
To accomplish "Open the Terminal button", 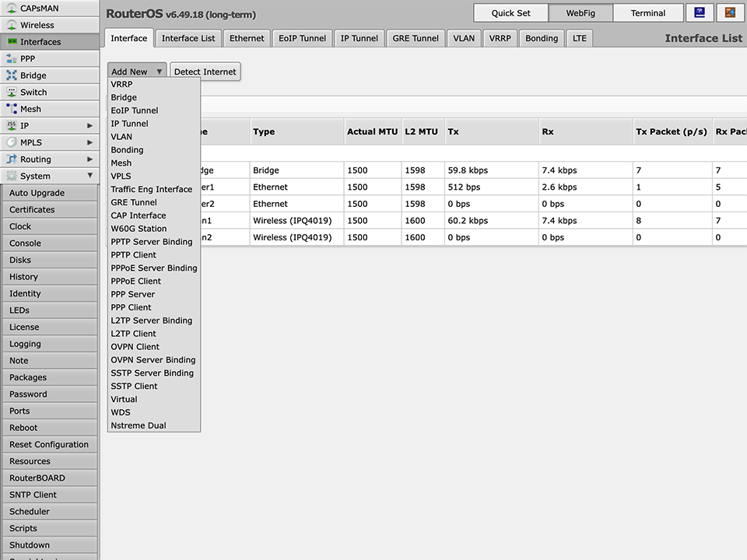I will click(647, 13).
